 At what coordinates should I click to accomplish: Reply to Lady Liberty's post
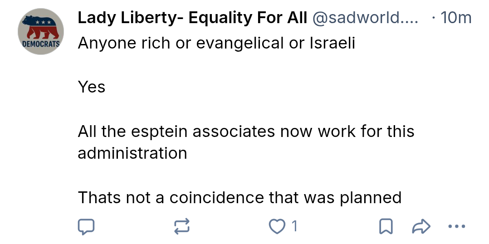pos(86,226)
